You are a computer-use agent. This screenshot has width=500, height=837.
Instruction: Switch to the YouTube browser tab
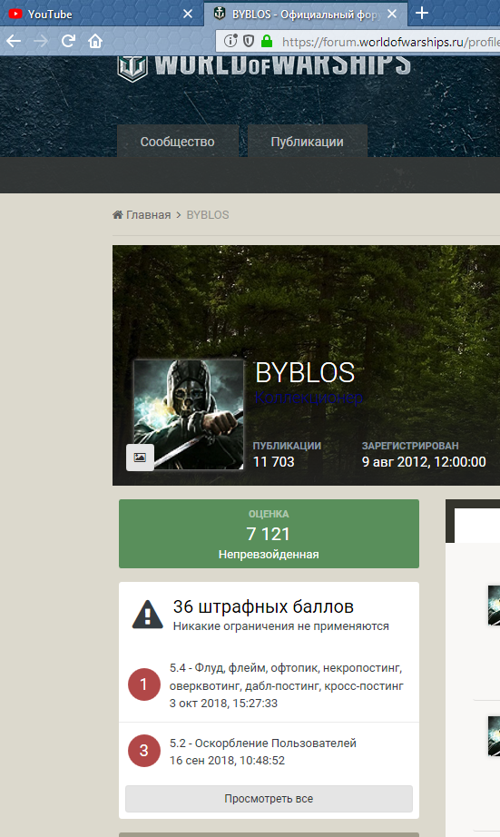102,14
